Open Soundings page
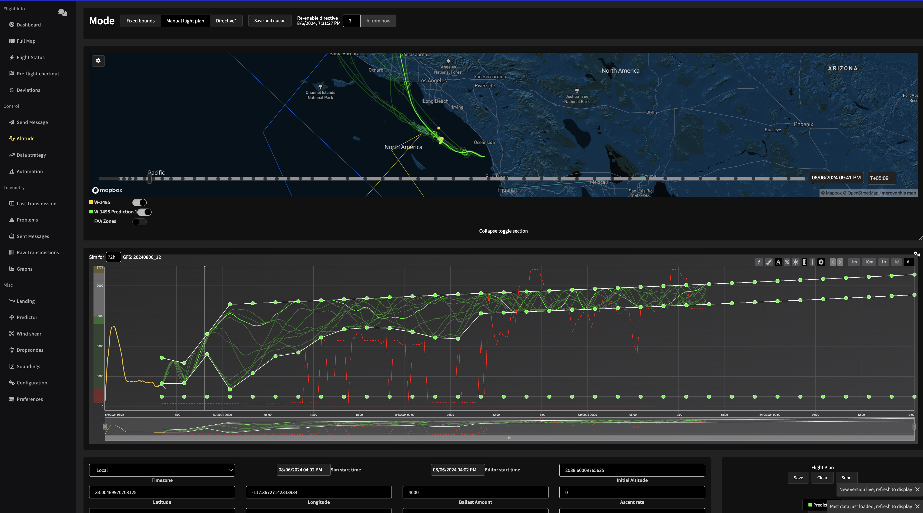Viewport: 923px width, 513px height. pos(28,366)
